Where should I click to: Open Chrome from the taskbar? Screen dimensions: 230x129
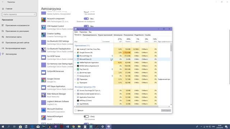point(73,126)
